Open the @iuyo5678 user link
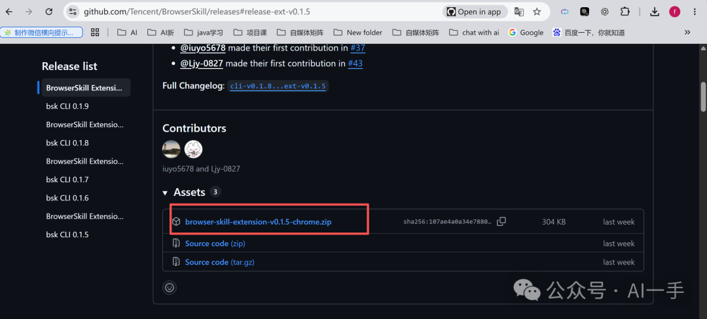 click(x=202, y=47)
